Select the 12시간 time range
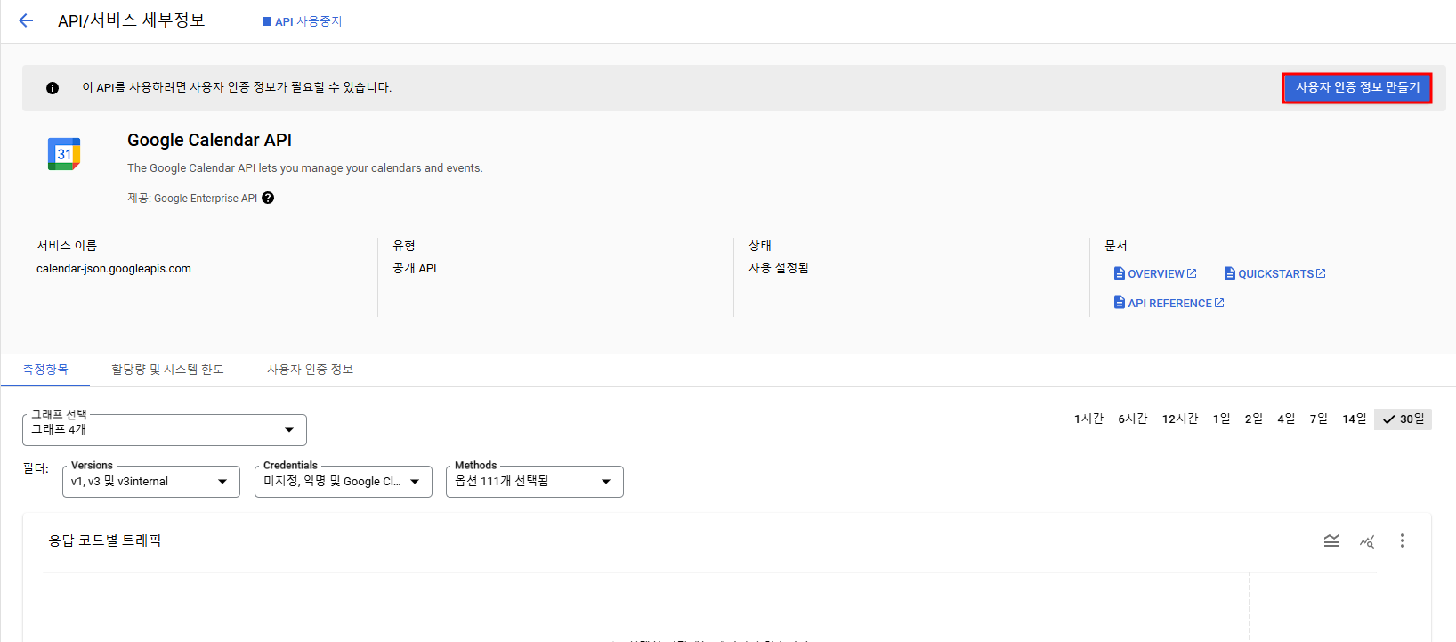Screen dimensions: 1456x642 (1180, 419)
